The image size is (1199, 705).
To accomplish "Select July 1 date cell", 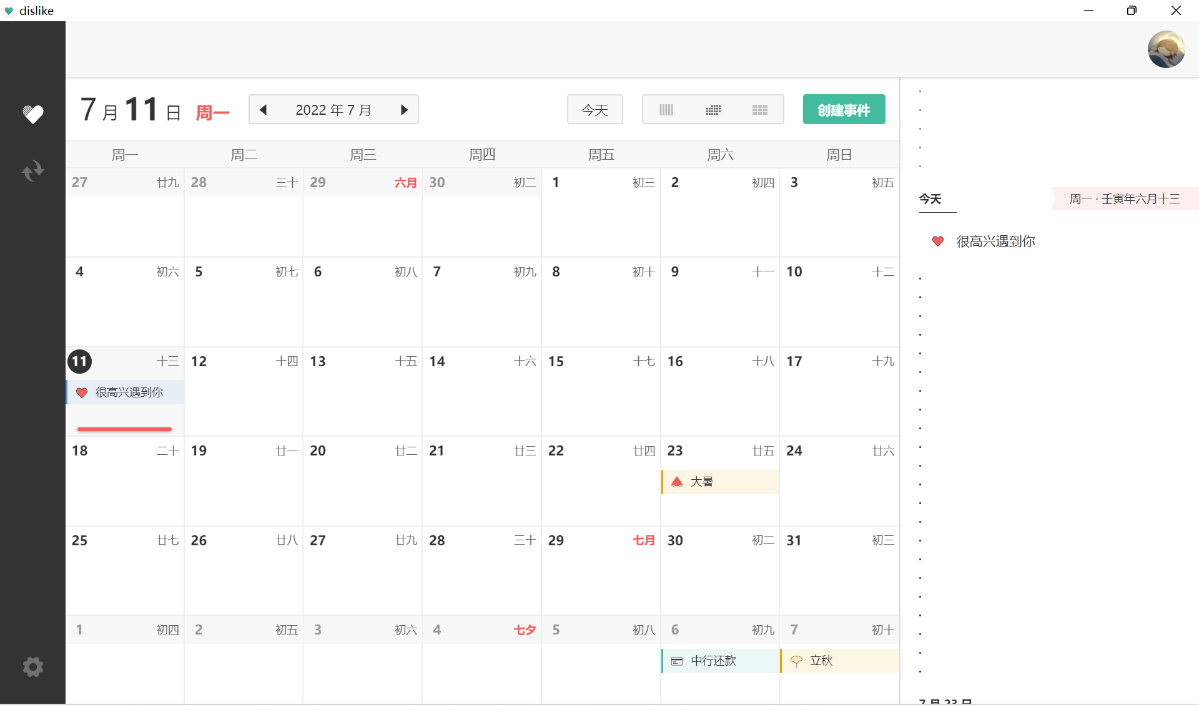I will tap(601, 212).
